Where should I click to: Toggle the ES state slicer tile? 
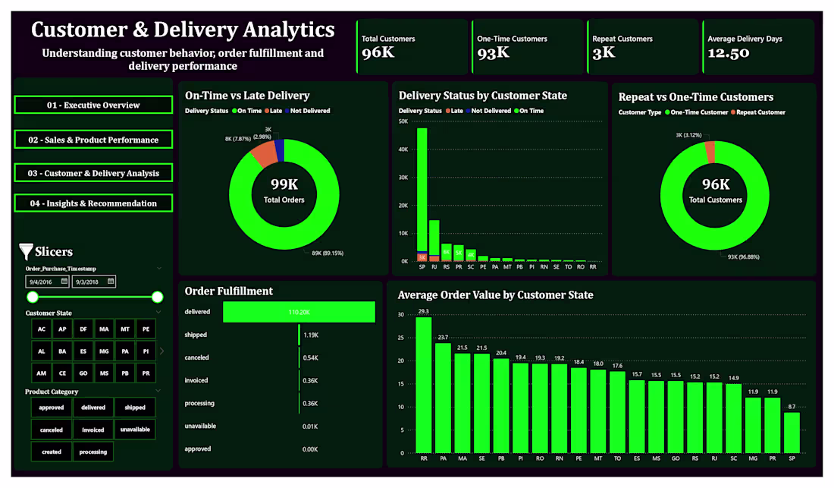coord(83,351)
